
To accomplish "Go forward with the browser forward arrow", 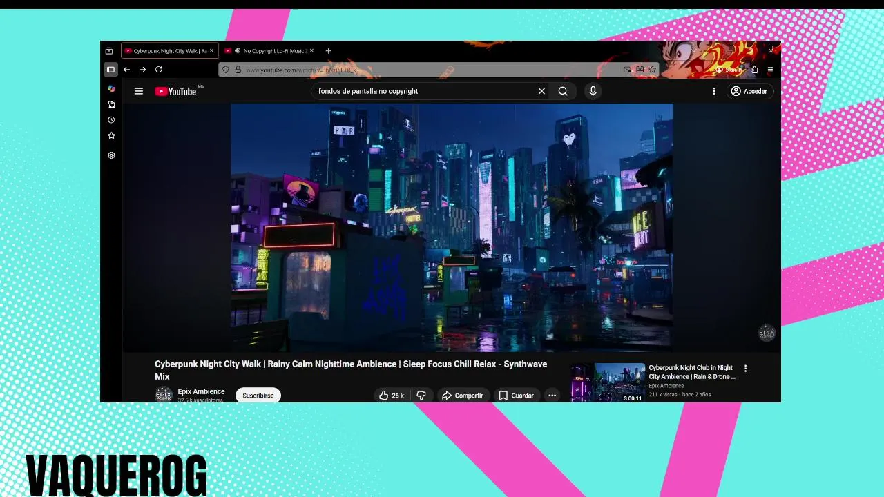I will pyautogui.click(x=142, y=70).
